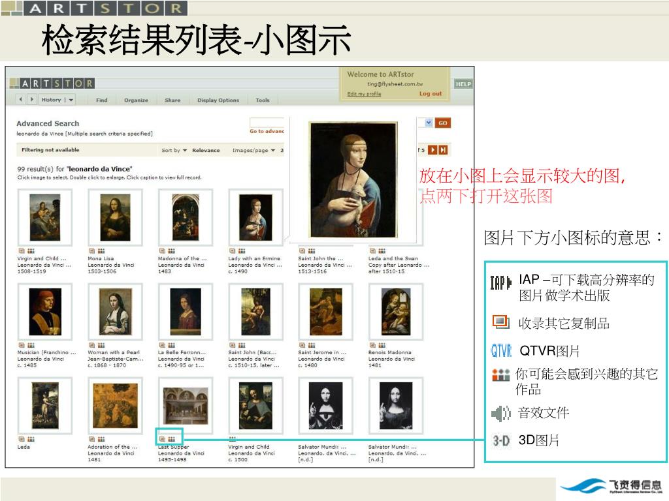669x501 pixels.
Task: Click duplicates icon under Leda and the Swan
Action: 372,251
